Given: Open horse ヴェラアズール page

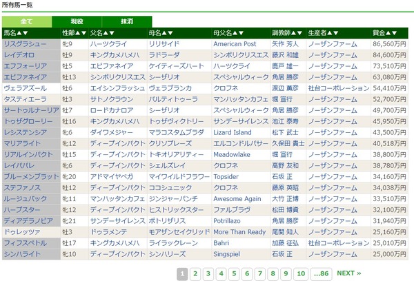Looking at the screenshot, I should tap(25, 88).
